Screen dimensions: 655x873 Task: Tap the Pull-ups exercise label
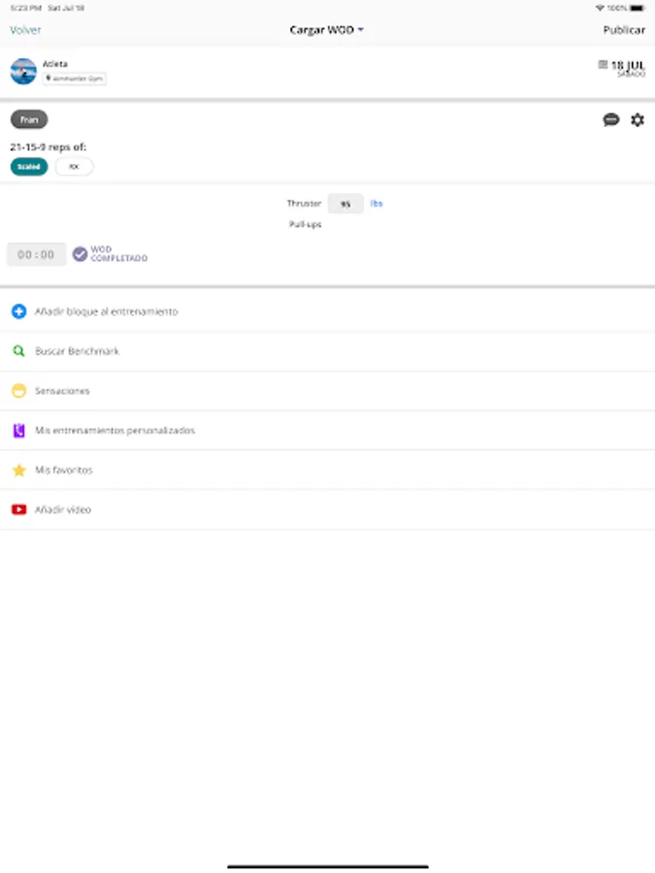tap(306, 224)
